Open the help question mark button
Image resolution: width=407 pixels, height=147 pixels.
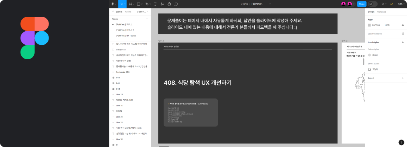click(x=401, y=142)
